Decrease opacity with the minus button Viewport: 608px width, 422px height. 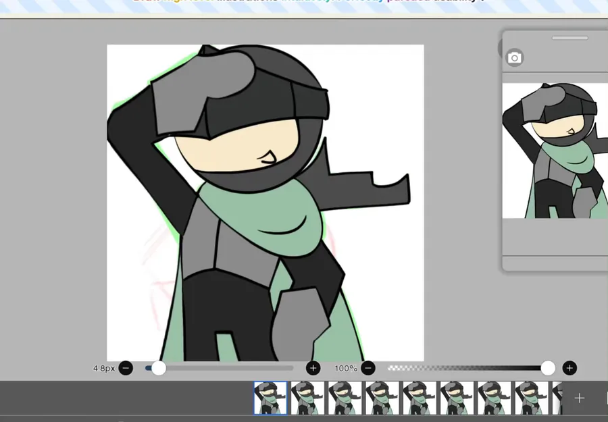click(x=368, y=368)
